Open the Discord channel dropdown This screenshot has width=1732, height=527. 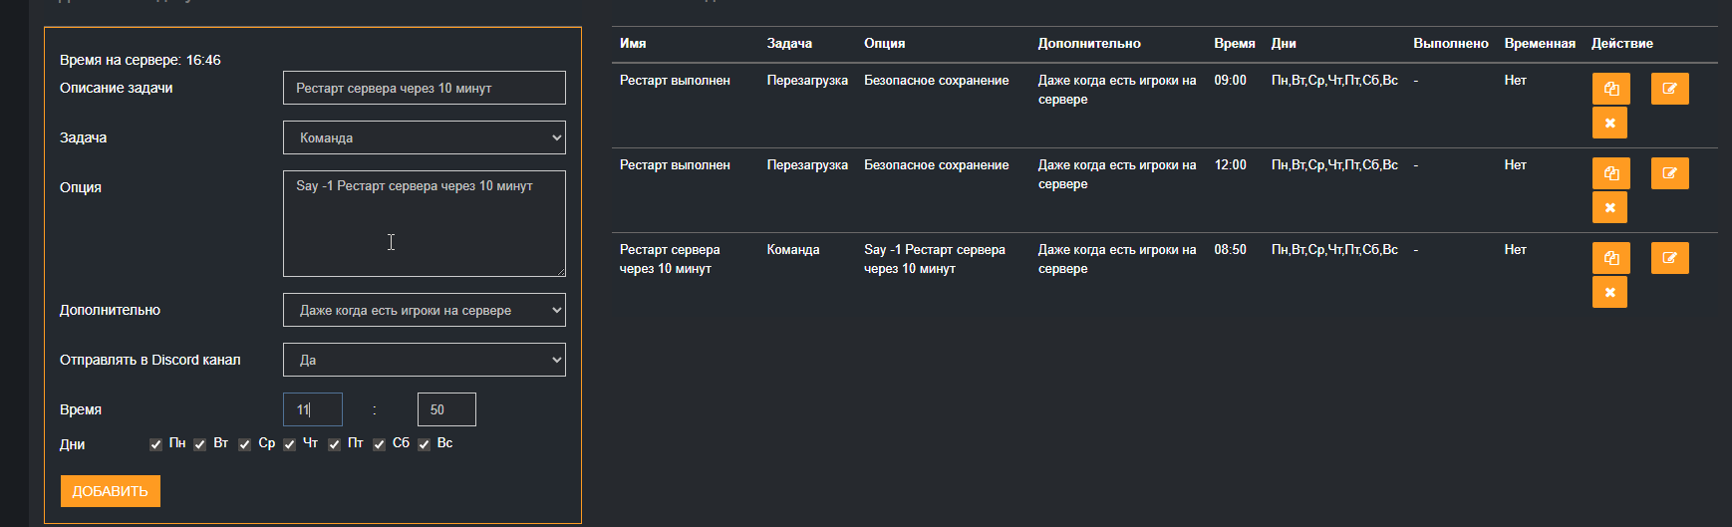point(424,360)
